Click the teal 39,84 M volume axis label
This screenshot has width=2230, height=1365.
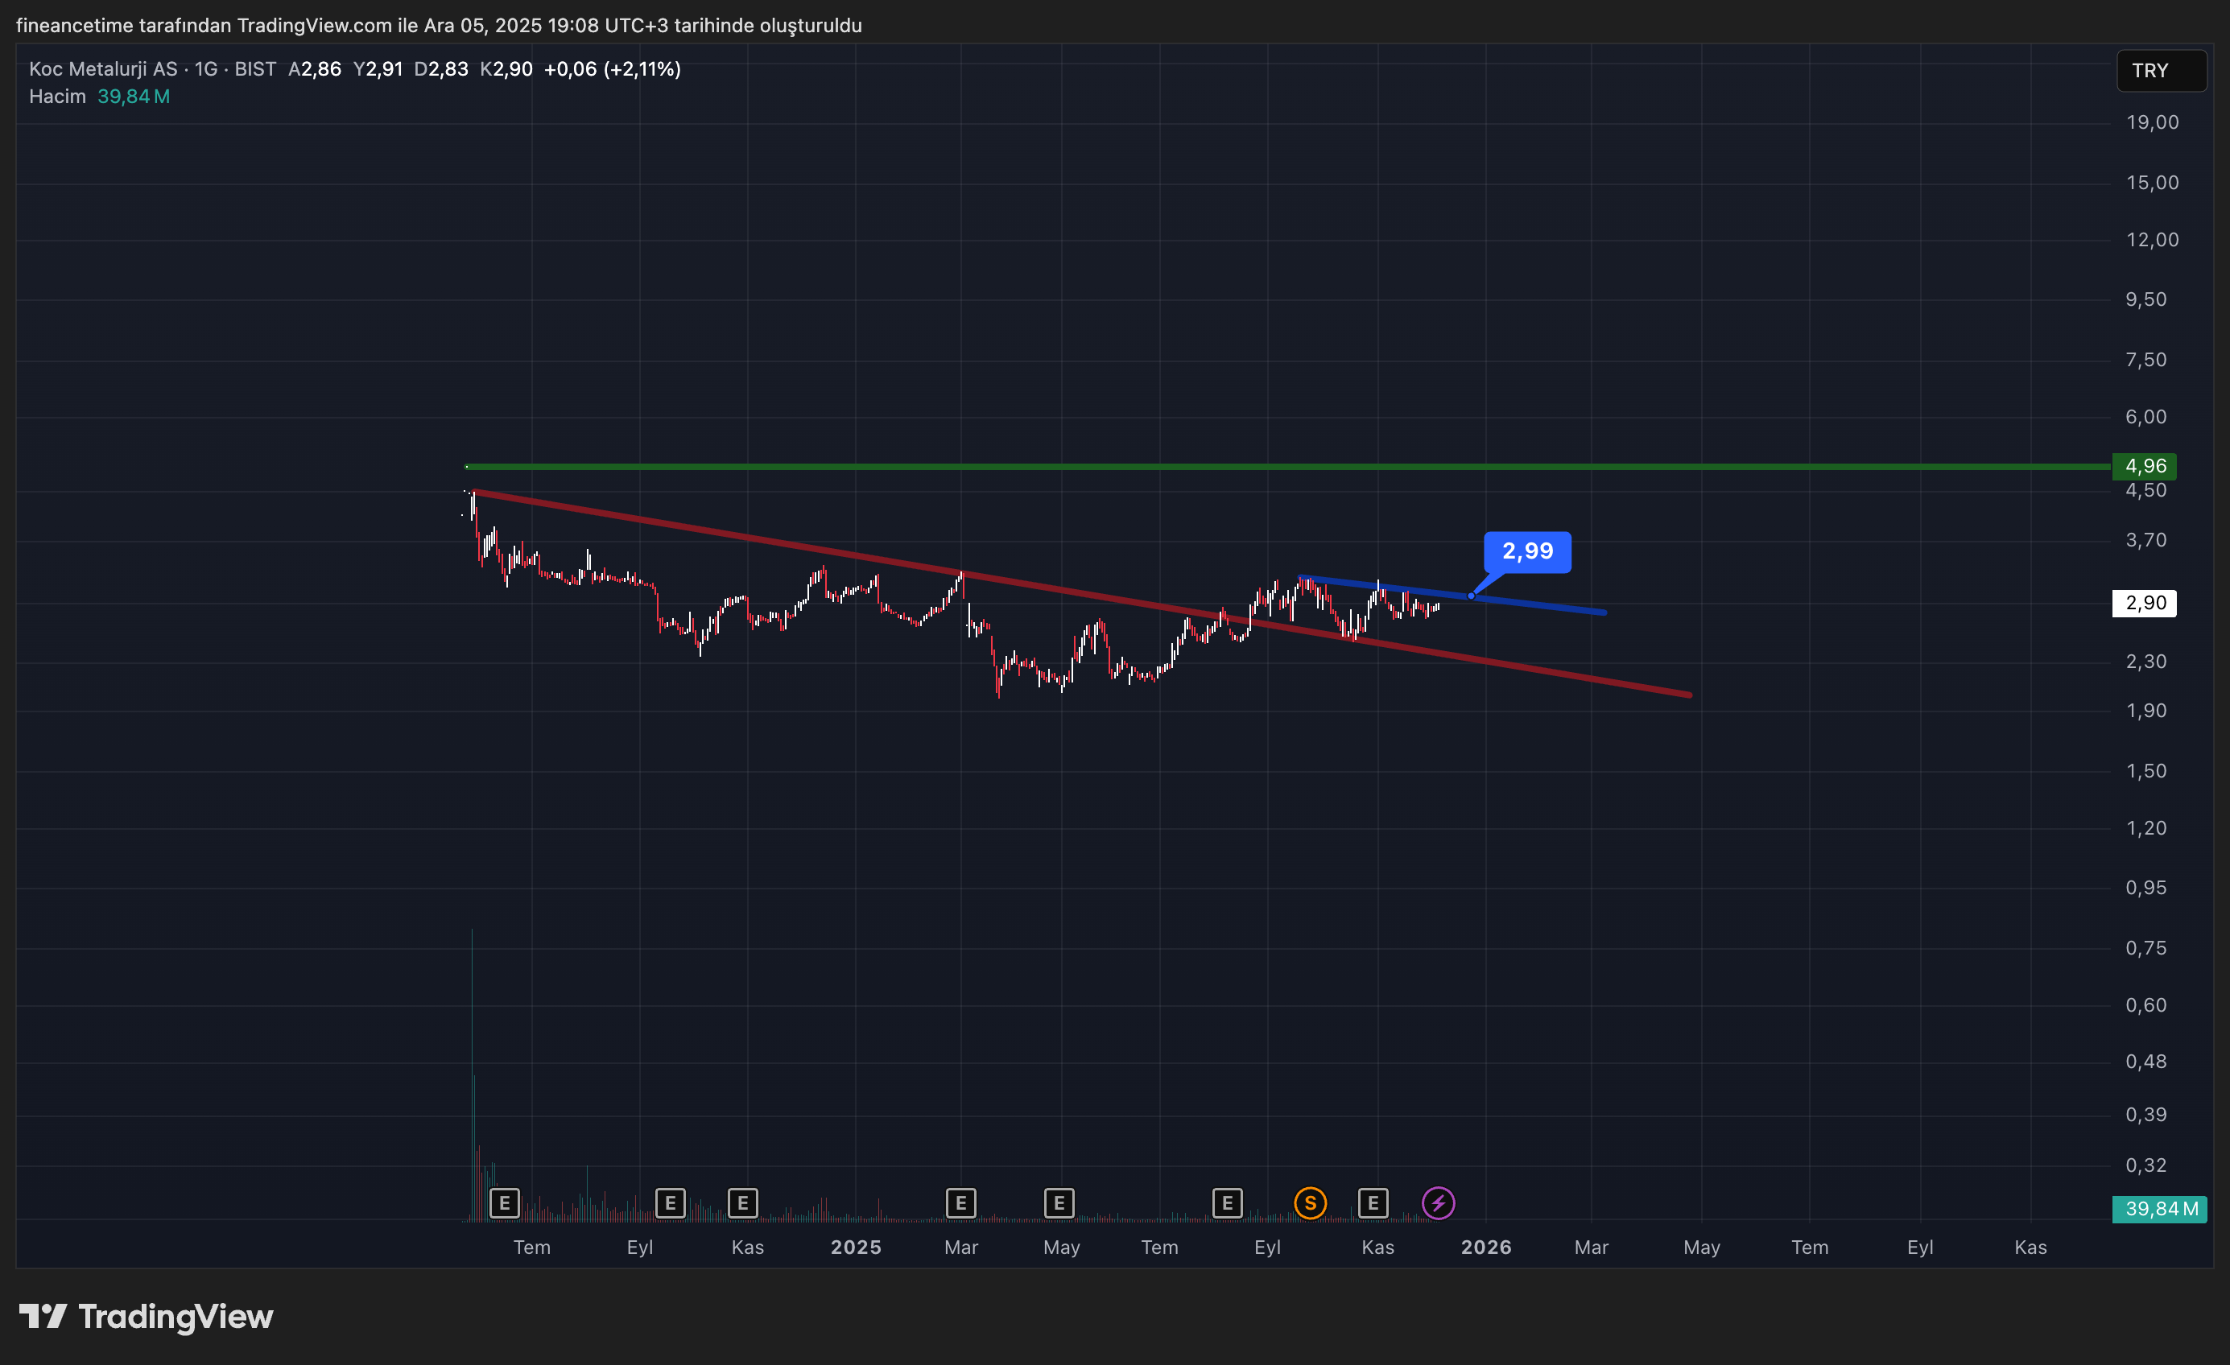[2158, 1209]
